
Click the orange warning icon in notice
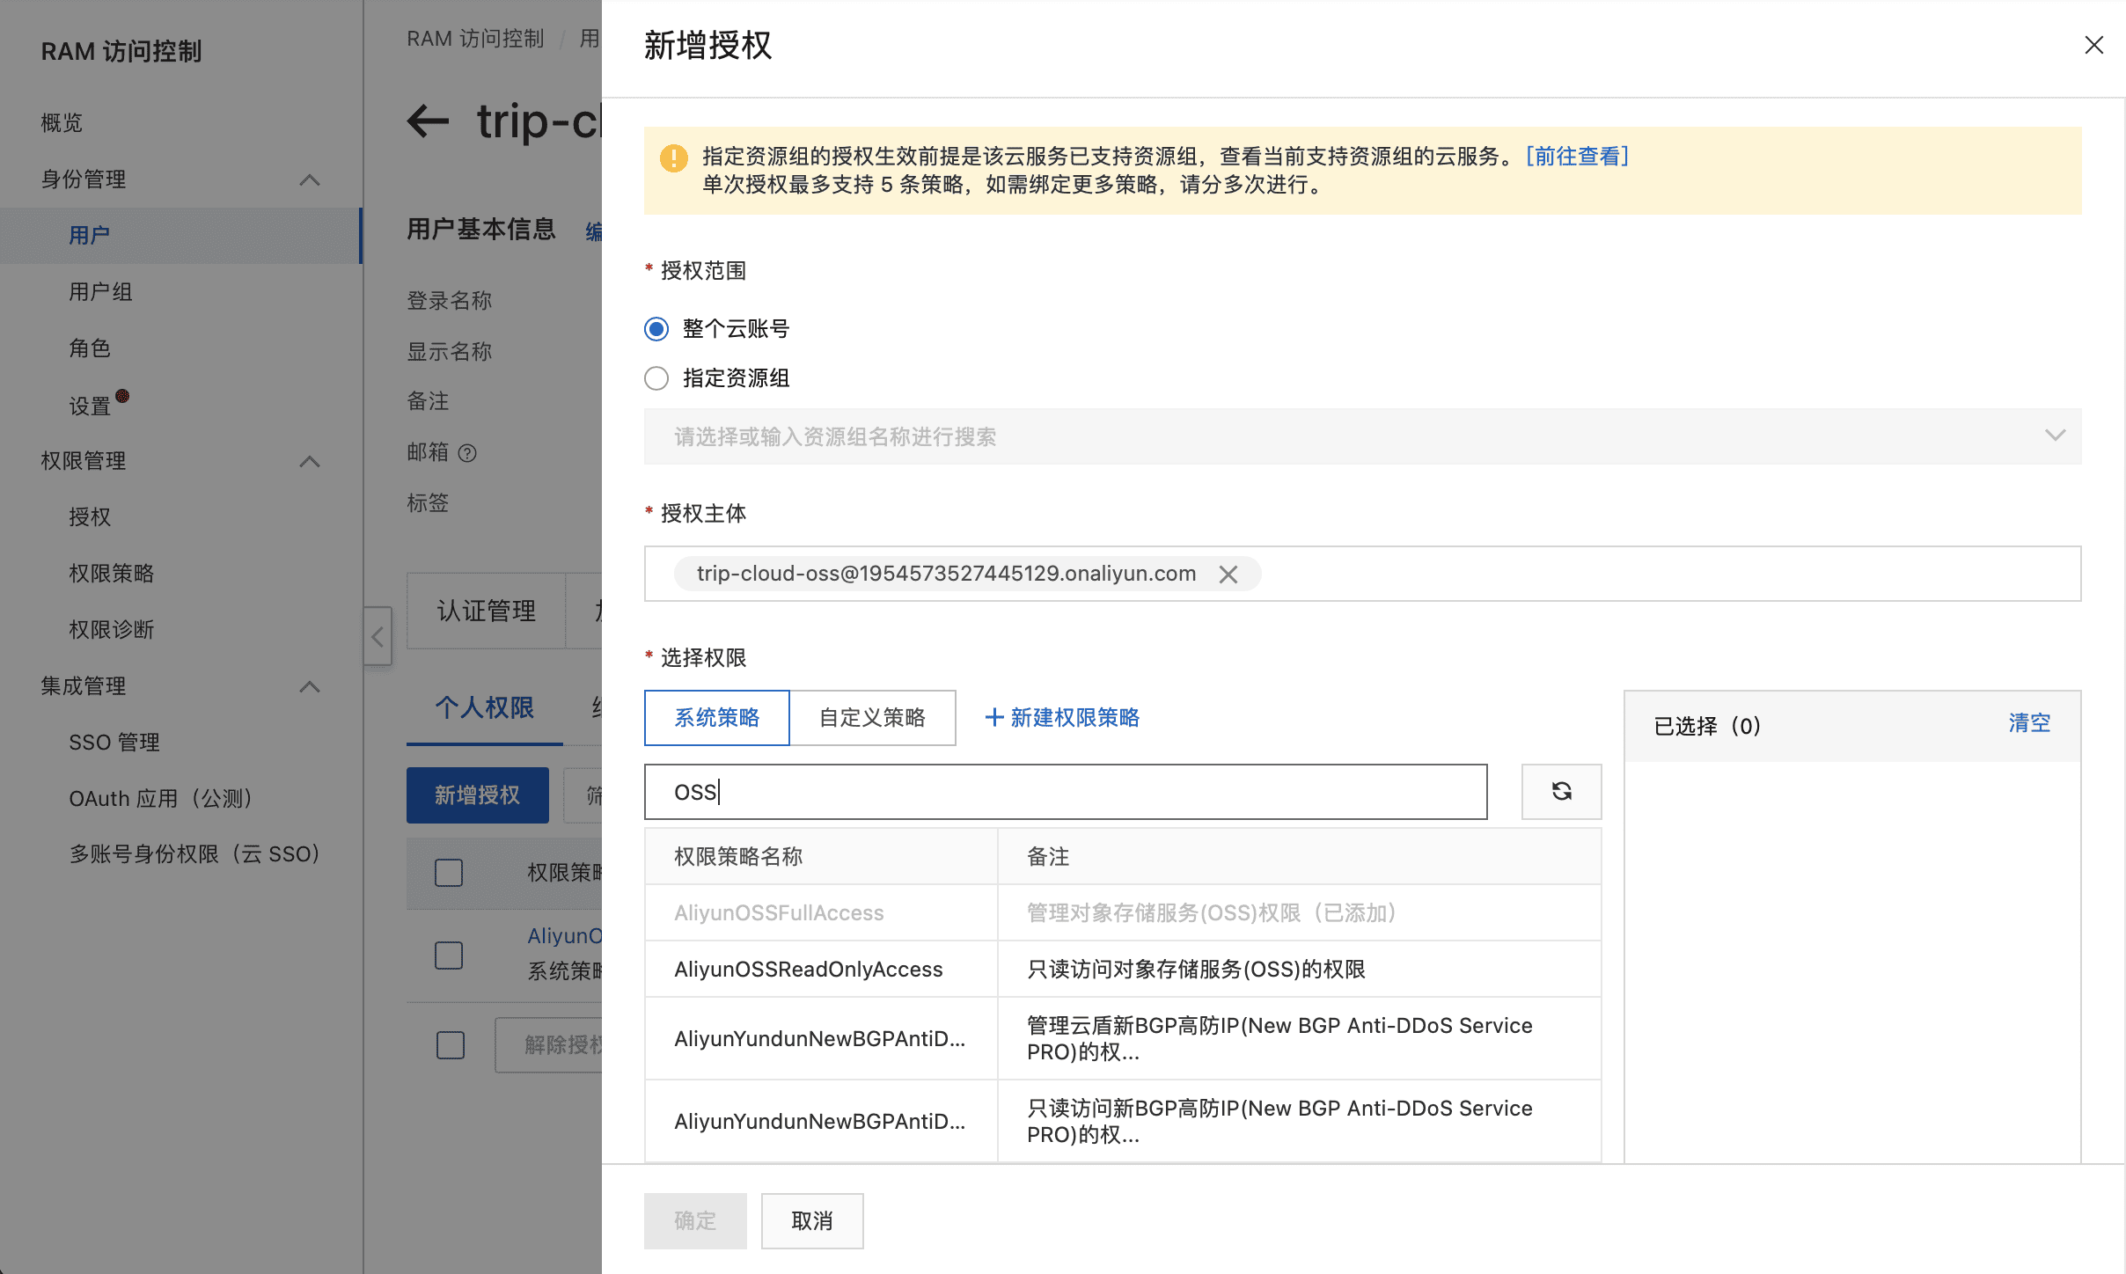(x=673, y=158)
